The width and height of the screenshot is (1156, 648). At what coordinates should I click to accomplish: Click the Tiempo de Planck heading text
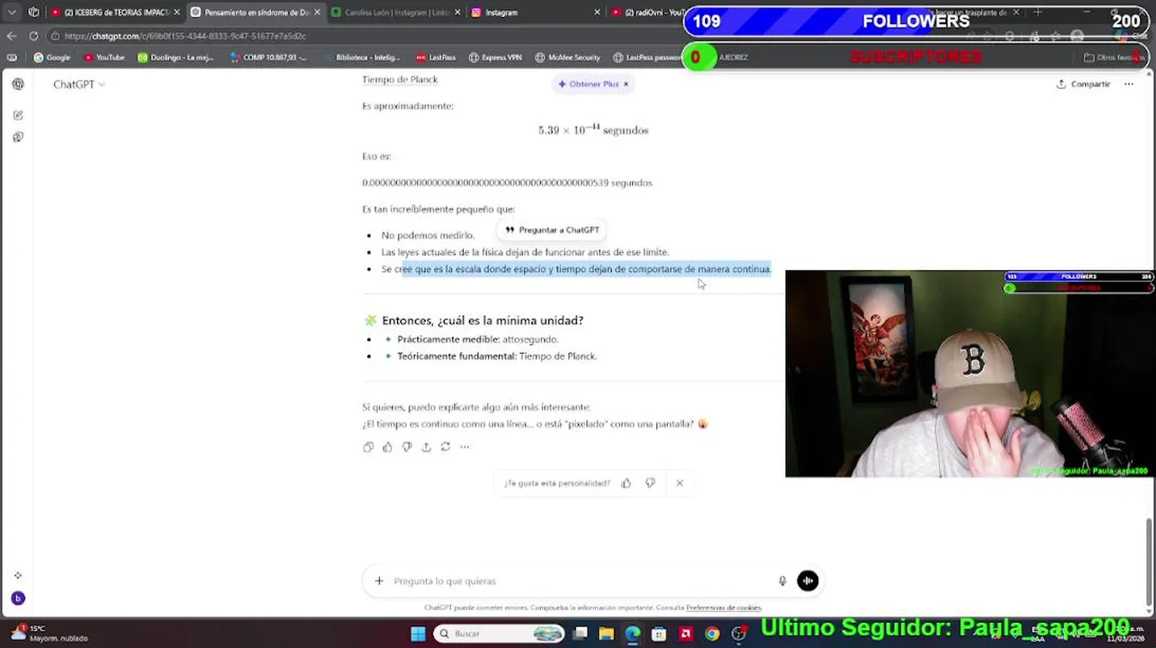[x=400, y=80]
